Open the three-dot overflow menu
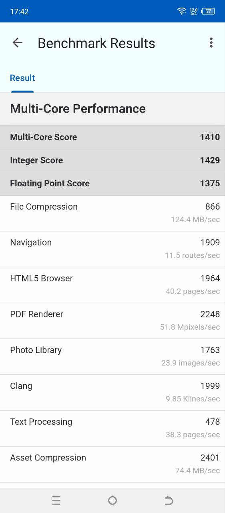This screenshot has height=513, width=225. coord(211,43)
